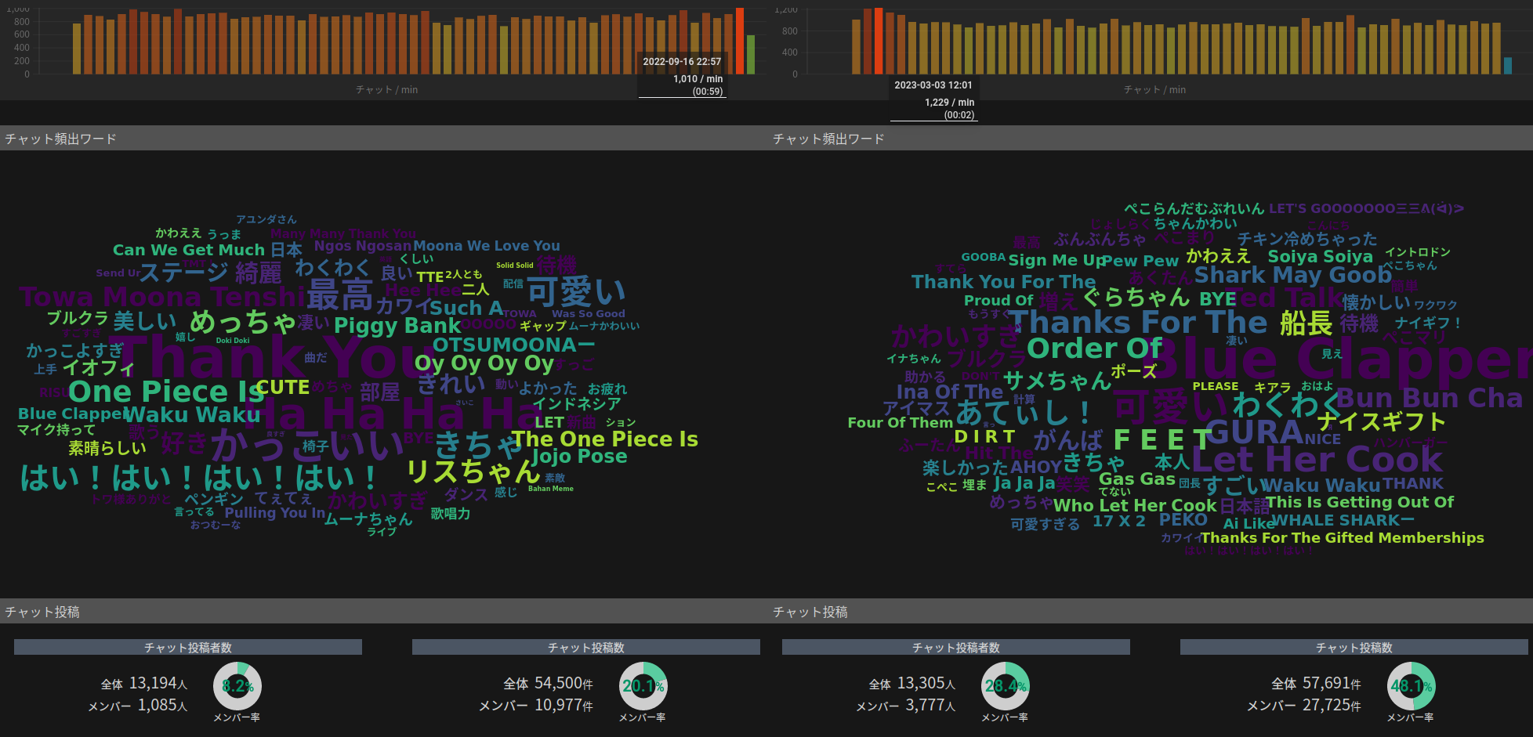This screenshot has height=737, width=1533.
Task: Select the member posts value 10,977件
Action: 564,705
